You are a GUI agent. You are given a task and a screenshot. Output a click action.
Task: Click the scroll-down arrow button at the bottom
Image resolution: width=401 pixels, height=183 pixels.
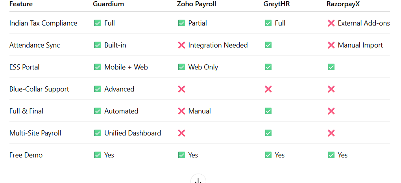click(x=198, y=179)
